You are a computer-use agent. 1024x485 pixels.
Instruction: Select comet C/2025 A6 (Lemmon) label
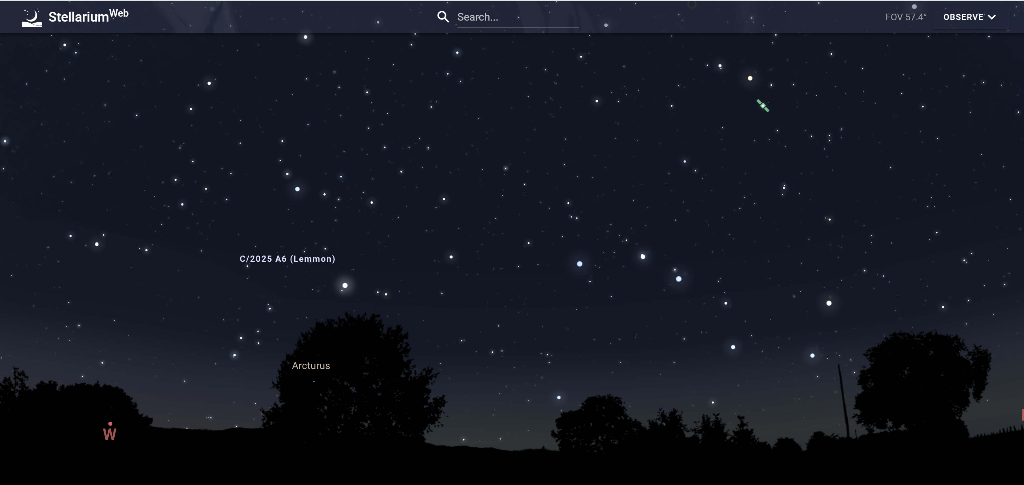coord(287,258)
